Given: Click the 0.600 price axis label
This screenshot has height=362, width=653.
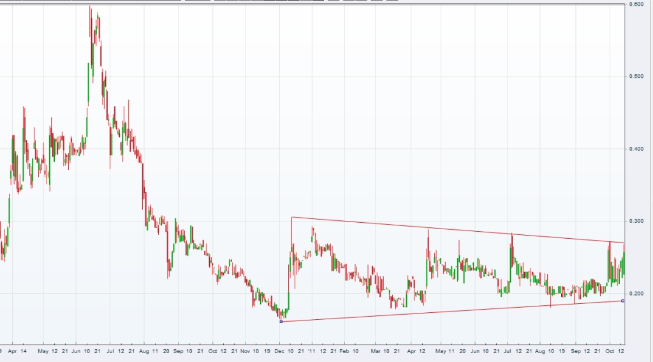Looking at the screenshot, I should 637,4.
